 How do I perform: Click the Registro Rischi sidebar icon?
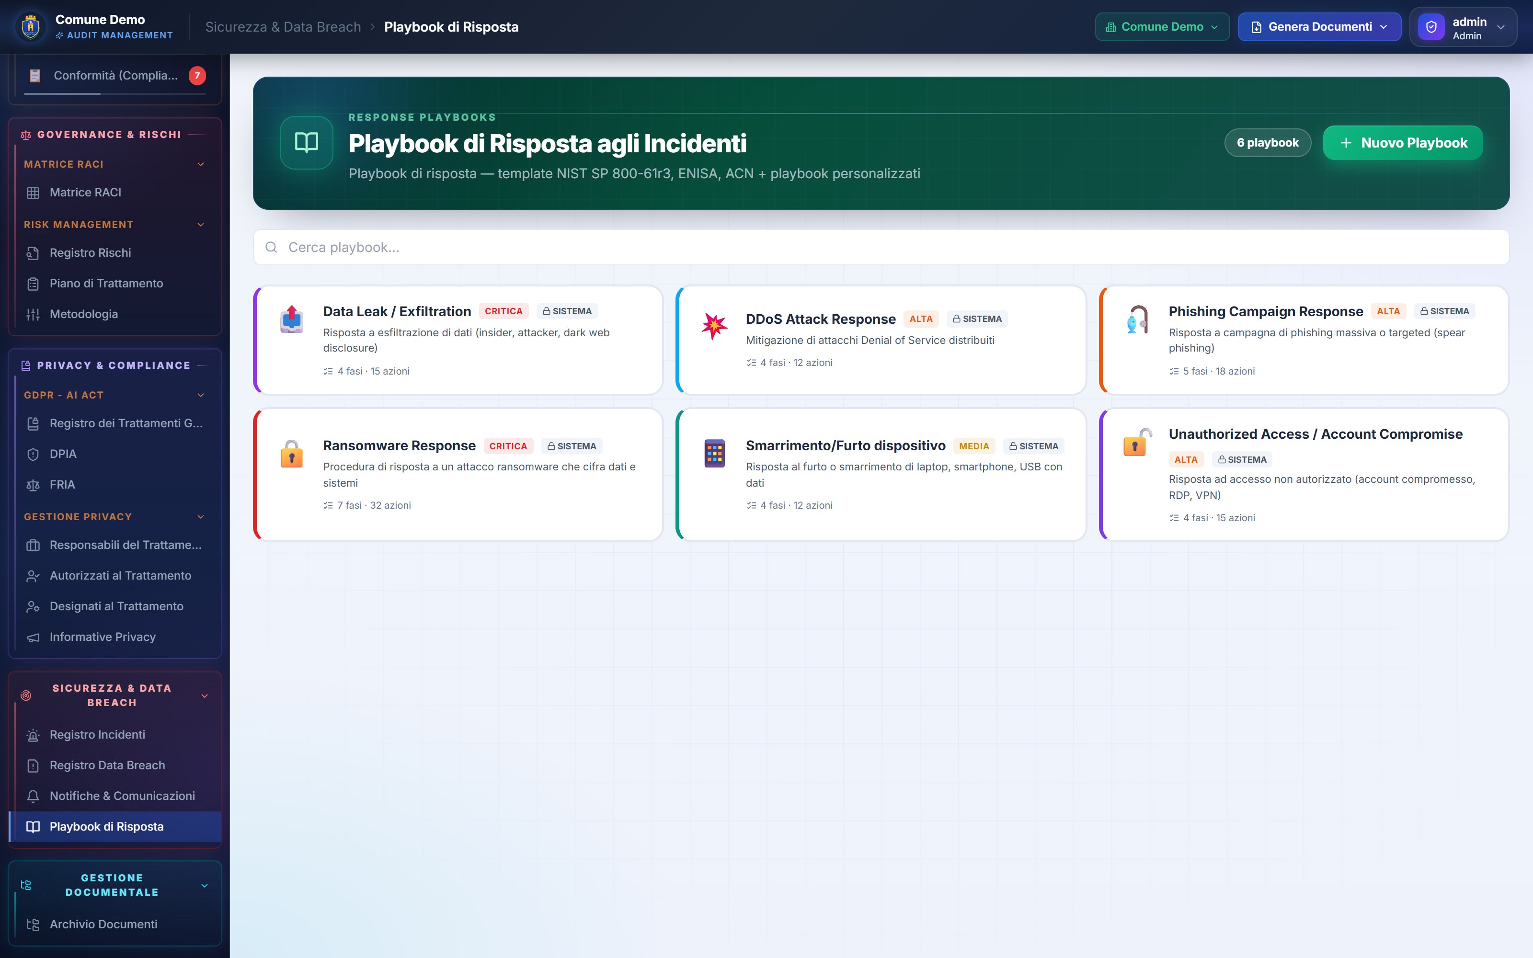[33, 253]
